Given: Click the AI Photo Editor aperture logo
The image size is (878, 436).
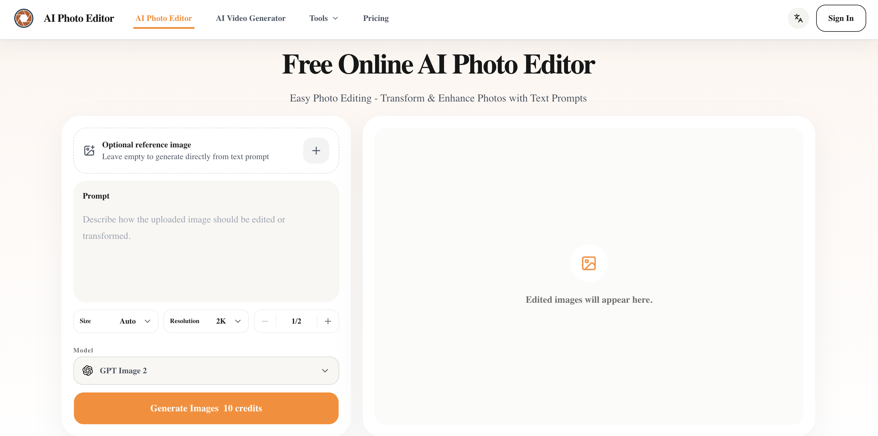Looking at the screenshot, I should coord(24,19).
